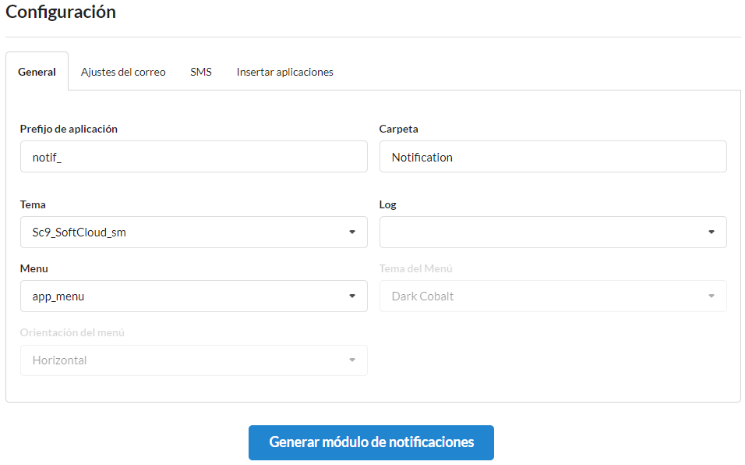Click the Tema dropdown chevron icon
Screen dimensions: 745x465
351,232
